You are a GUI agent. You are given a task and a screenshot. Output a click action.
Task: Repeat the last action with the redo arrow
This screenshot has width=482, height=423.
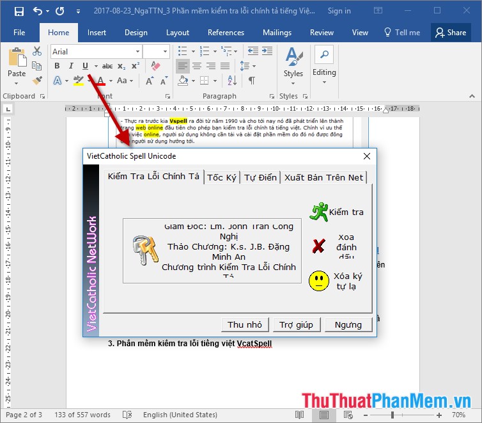click(59, 12)
